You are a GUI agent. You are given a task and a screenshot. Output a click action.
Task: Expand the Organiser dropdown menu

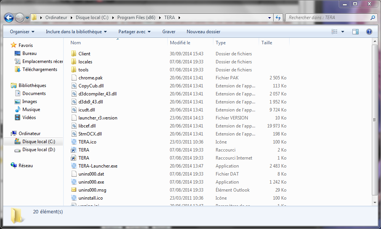click(22, 32)
